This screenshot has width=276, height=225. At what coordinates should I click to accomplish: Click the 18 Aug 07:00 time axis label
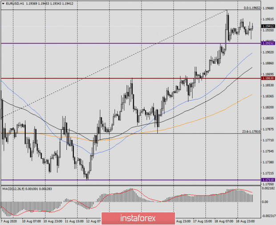coord(224,221)
